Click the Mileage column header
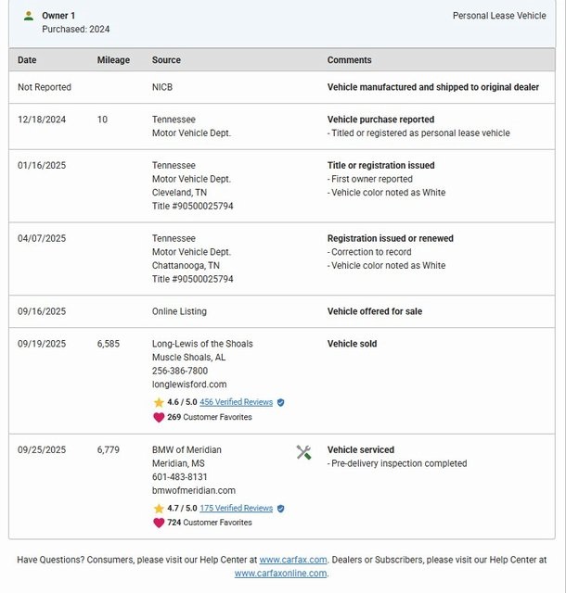Screen dimensions: 566x593 click(x=113, y=60)
